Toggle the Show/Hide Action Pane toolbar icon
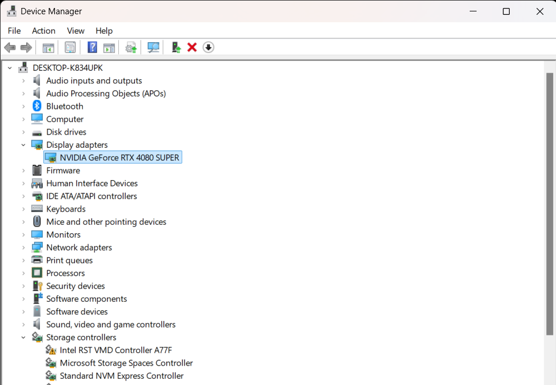 point(109,47)
